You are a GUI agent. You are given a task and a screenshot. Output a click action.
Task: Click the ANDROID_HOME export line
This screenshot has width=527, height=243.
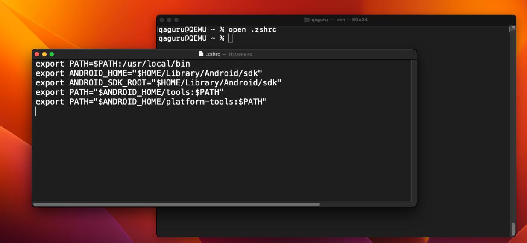(149, 73)
